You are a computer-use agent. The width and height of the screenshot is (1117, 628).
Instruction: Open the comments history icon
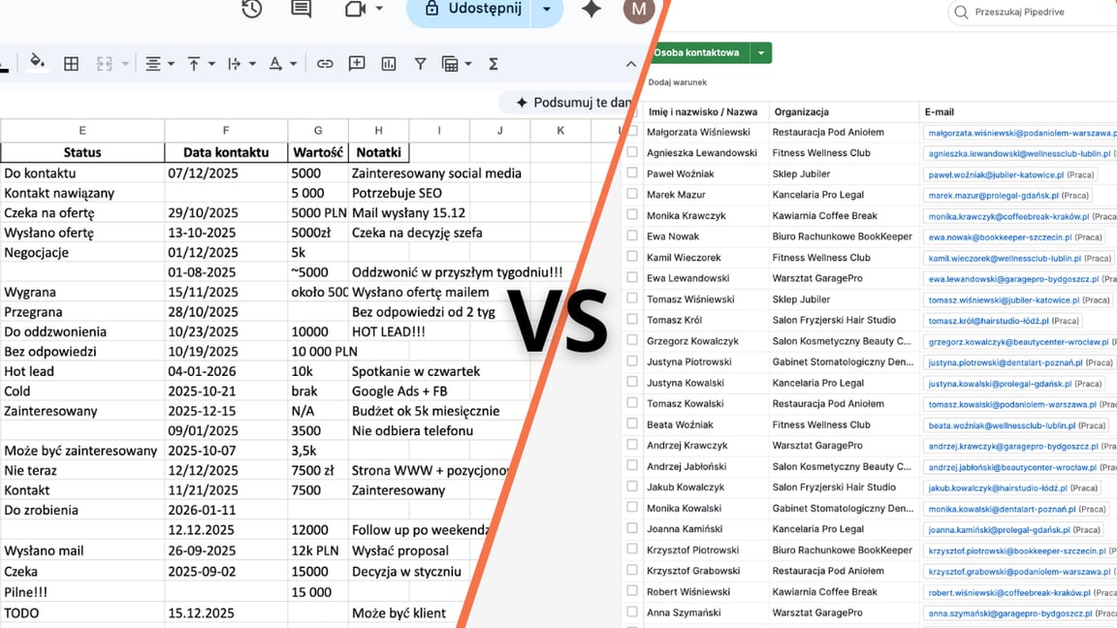pyautogui.click(x=302, y=10)
